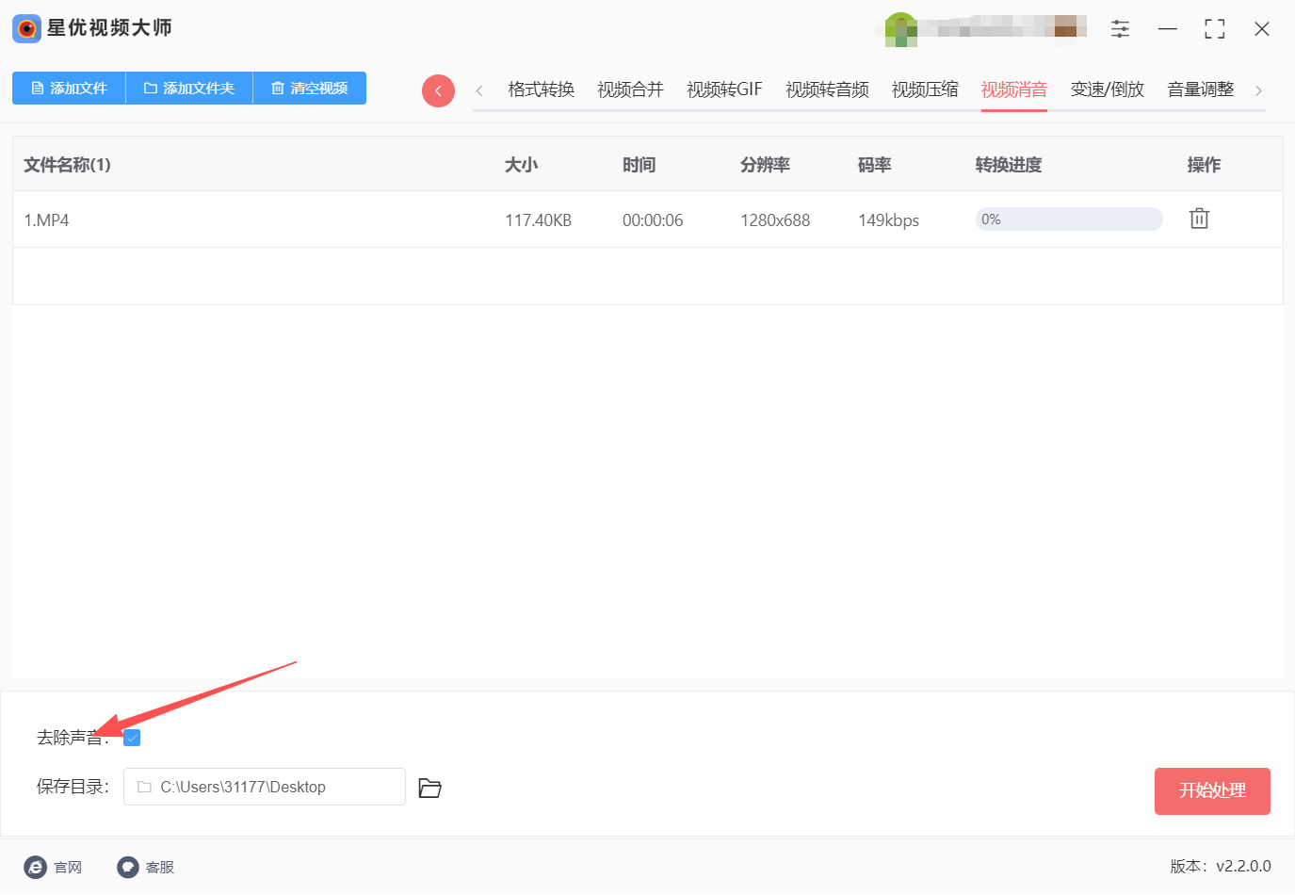Switch to the 格式转换 tab
Image resolution: width=1295 pixels, height=895 pixels.
pyautogui.click(x=540, y=89)
